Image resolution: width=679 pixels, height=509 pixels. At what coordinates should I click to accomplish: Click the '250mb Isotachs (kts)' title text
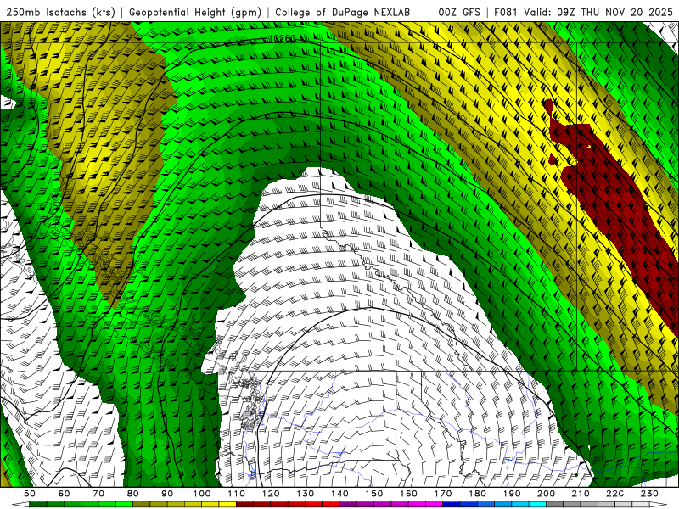[60, 13]
